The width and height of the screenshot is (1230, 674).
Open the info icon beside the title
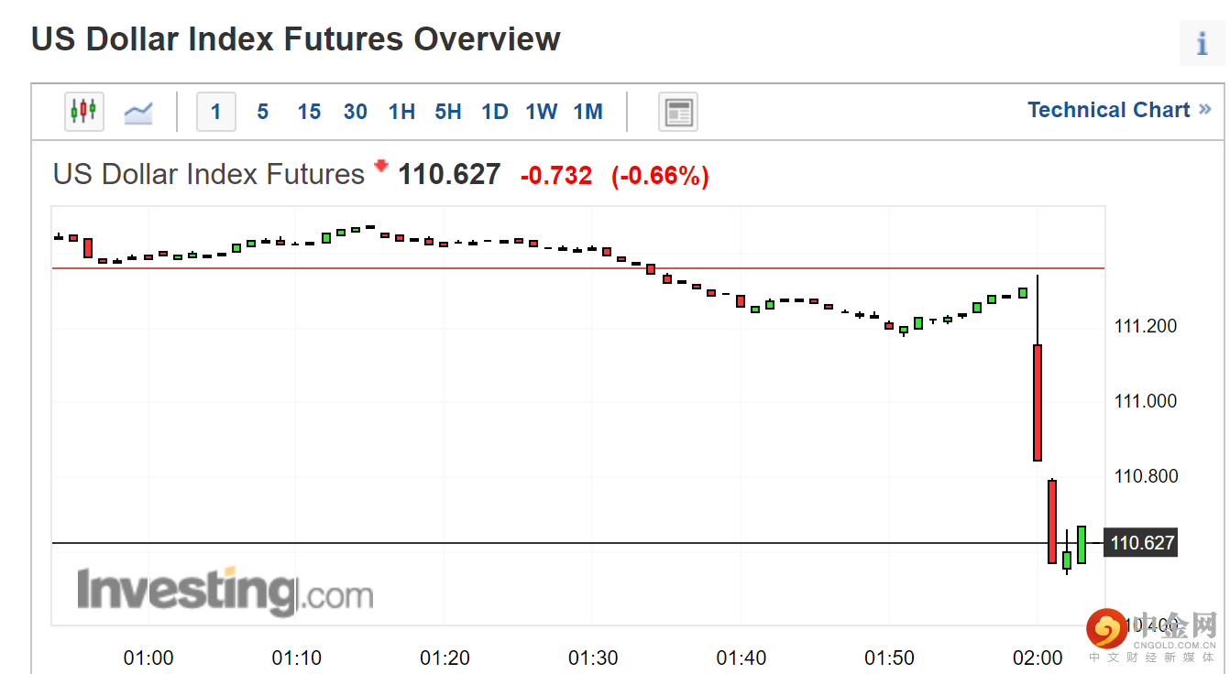coord(1202,43)
